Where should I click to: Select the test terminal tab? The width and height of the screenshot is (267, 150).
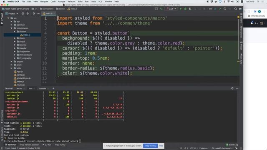[x=30, y=88]
